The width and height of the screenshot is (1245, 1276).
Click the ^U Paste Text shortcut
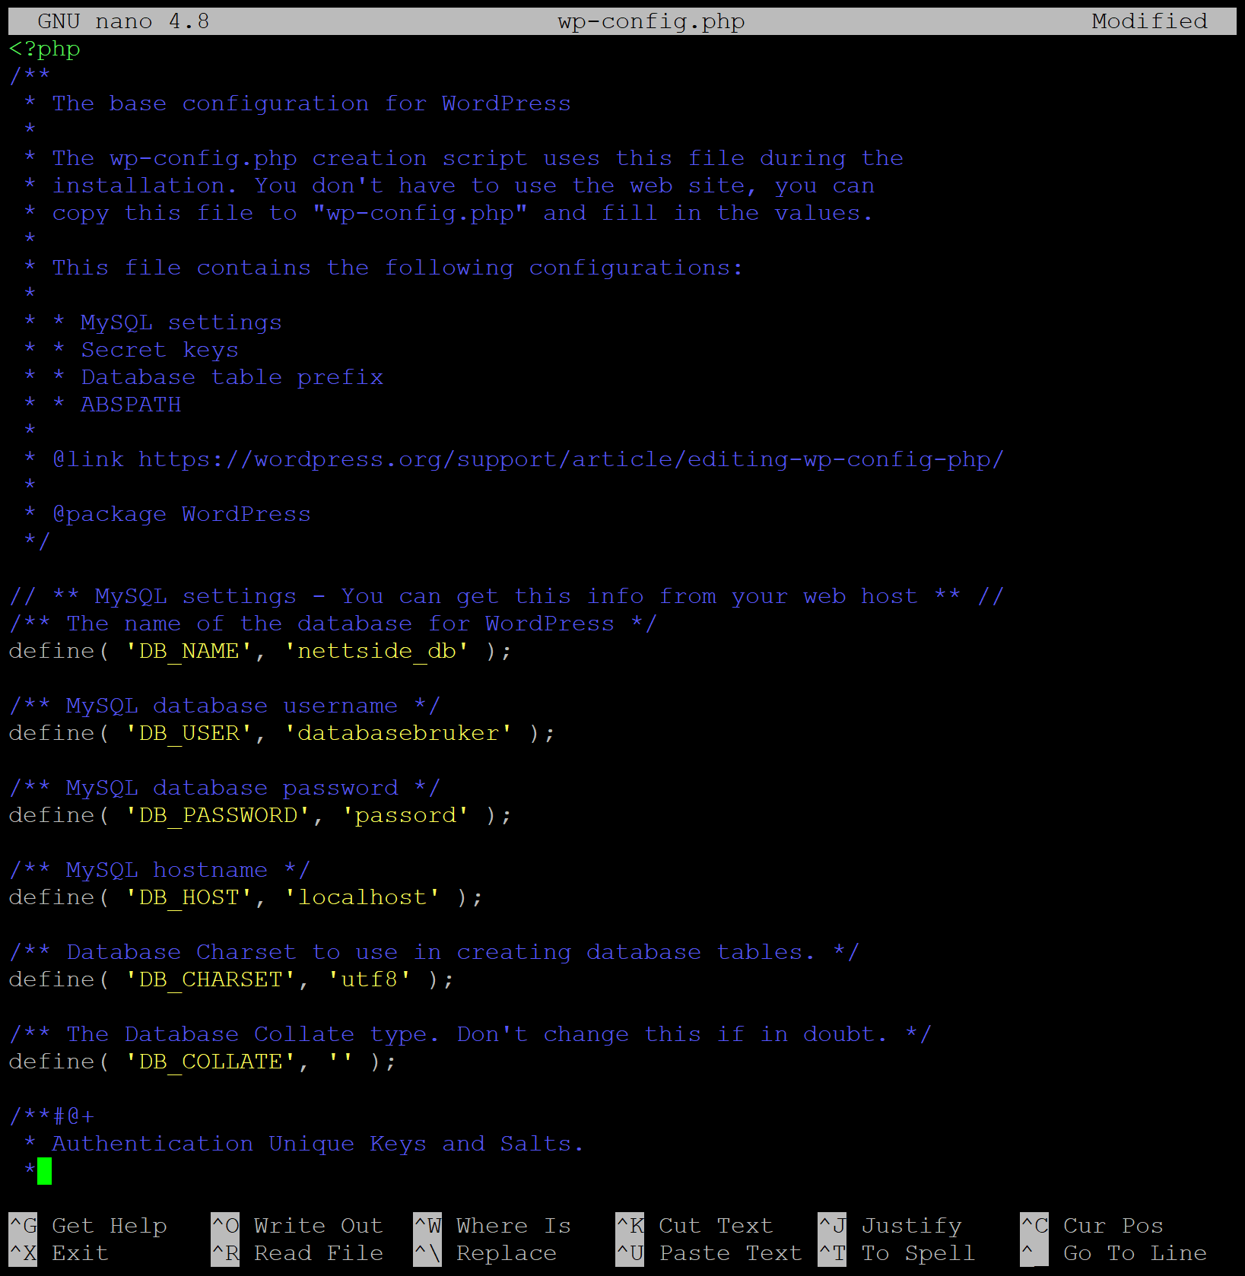click(708, 1252)
